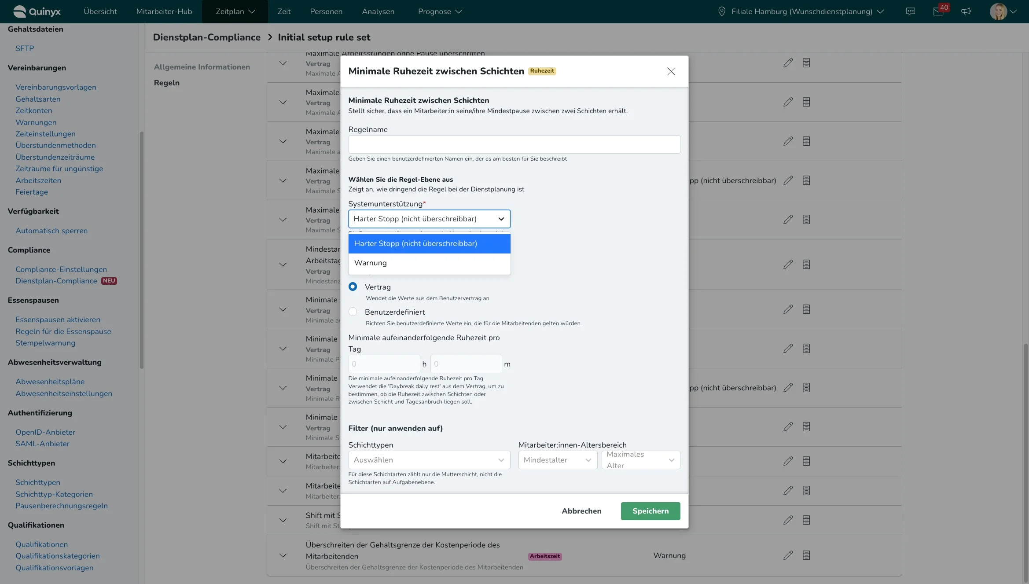Click pencil edit icon in Überschreiten der Gehaltsgrenze row
Image resolution: width=1029 pixels, height=584 pixels.
788,555
